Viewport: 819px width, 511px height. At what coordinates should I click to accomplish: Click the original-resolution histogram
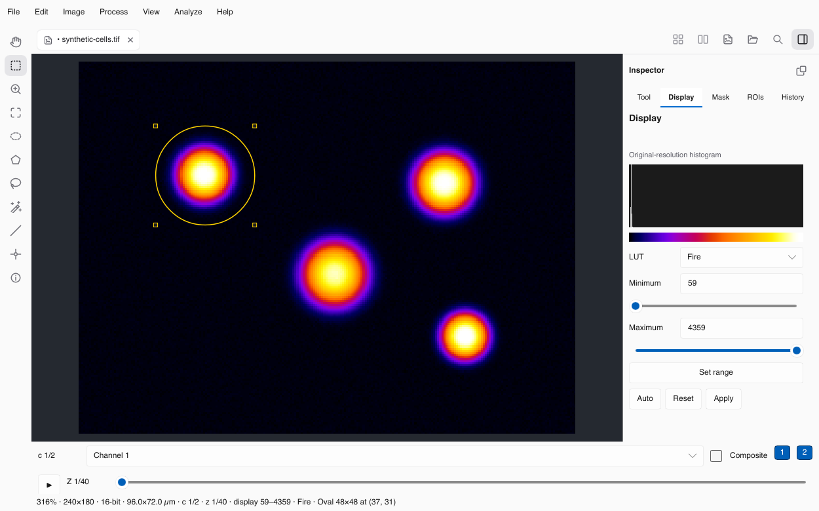coord(716,196)
